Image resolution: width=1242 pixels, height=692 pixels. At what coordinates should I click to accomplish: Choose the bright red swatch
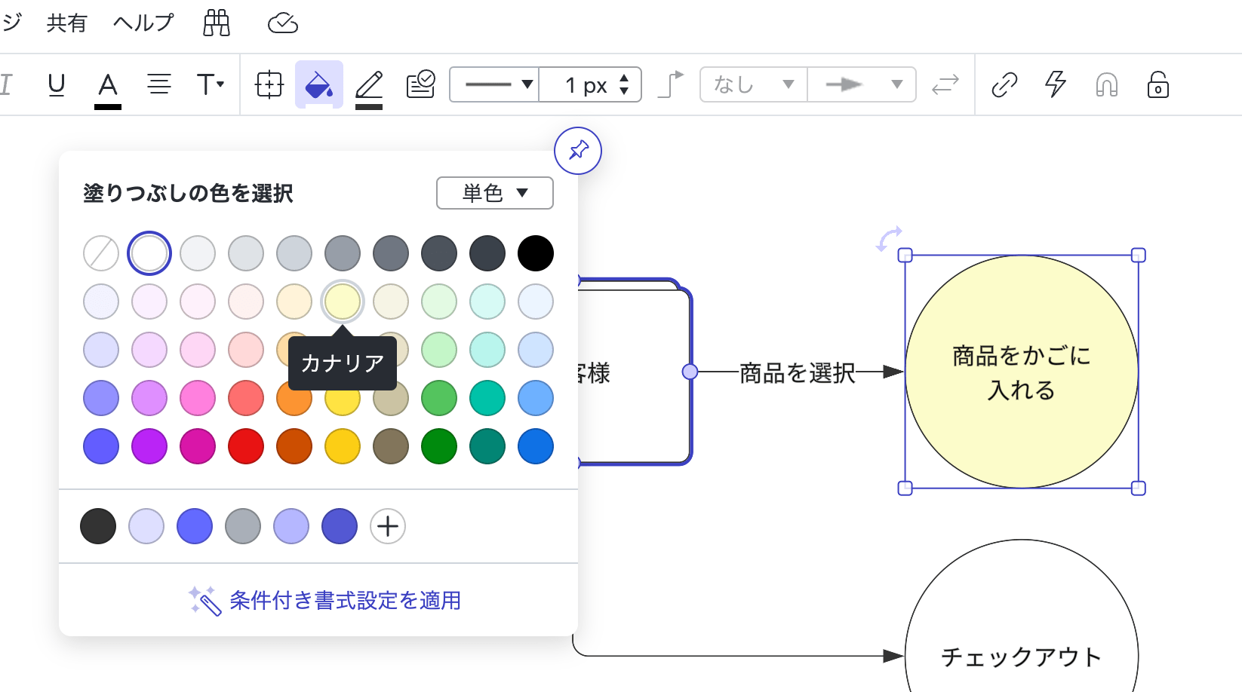(246, 446)
